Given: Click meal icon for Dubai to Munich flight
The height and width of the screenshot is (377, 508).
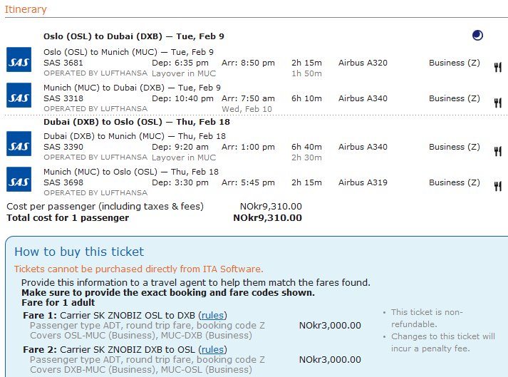Looking at the screenshot, I should (x=497, y=151).
